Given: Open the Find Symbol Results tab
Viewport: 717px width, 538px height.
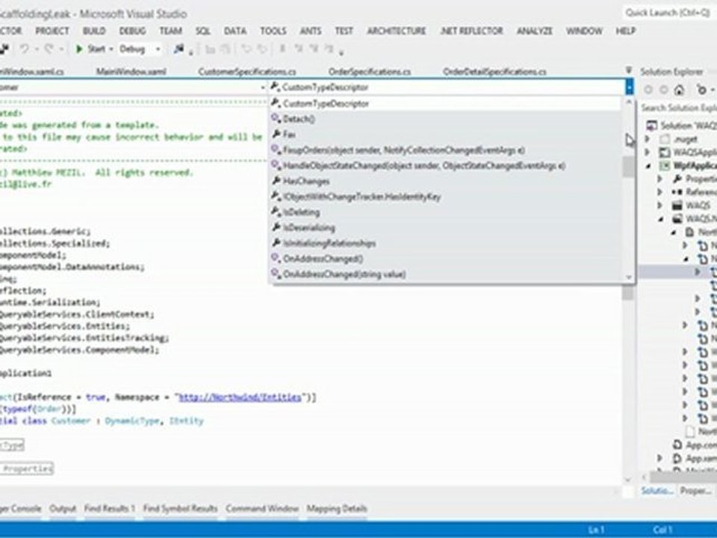Looking at the screenshot, I should click(x=180, y=509).
